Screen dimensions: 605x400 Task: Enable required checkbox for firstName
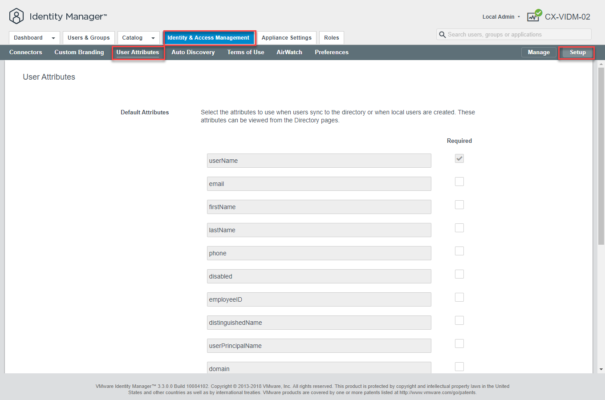(x=459, y=205)
